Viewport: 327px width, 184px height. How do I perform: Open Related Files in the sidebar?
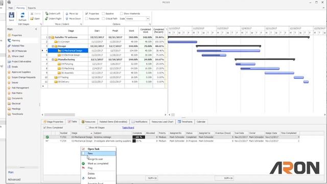18,45
